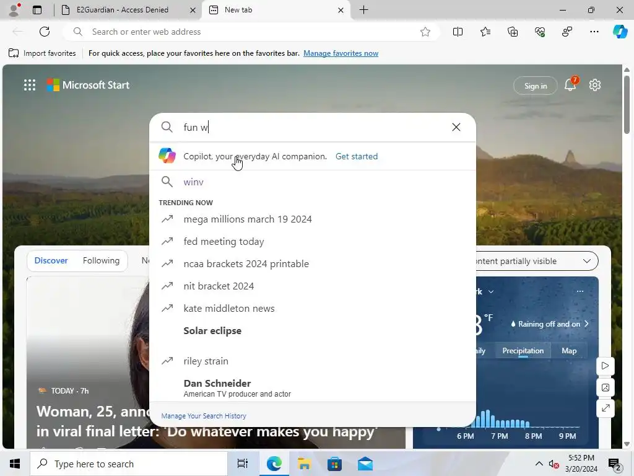The width and height of the screenshot is (634, 476).
Task: Open background image info button
Action: pyautogui.click(x=606, y=387)
